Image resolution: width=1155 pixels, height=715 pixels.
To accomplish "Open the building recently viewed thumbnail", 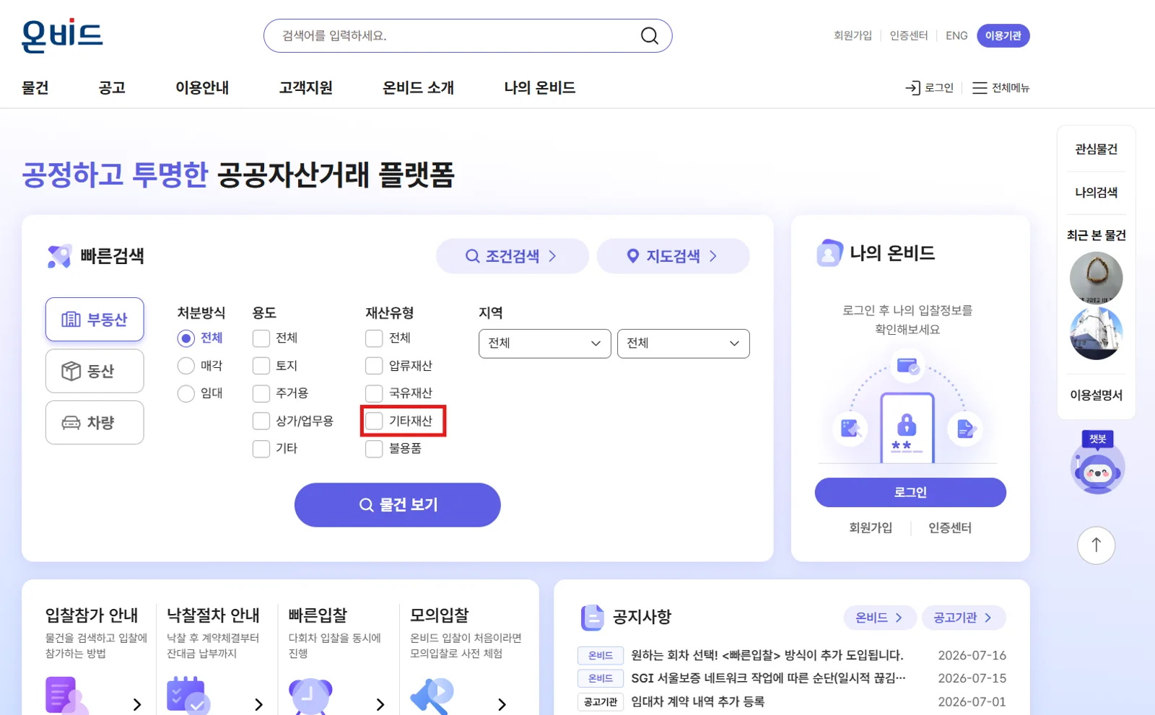I will [1096, 333].
